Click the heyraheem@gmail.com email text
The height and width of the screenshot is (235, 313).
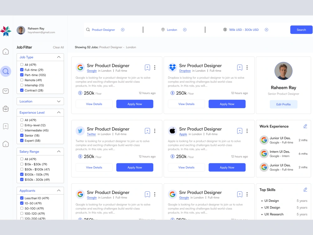[41, 32]
